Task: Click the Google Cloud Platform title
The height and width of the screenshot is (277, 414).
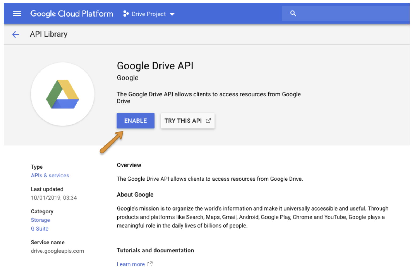Action: [72, 14]
